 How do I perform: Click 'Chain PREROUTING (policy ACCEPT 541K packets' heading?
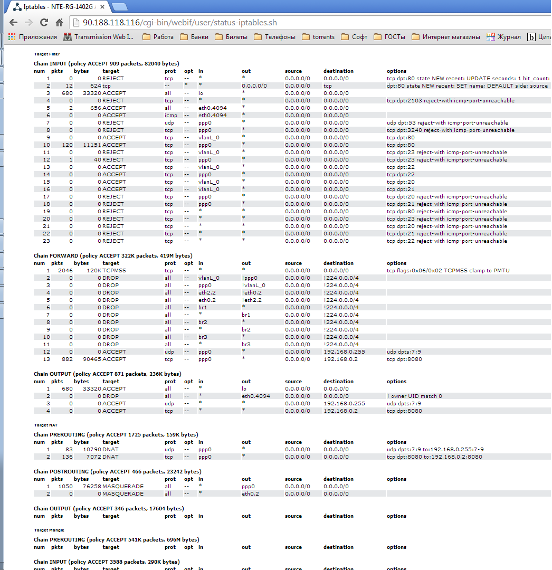117,539
